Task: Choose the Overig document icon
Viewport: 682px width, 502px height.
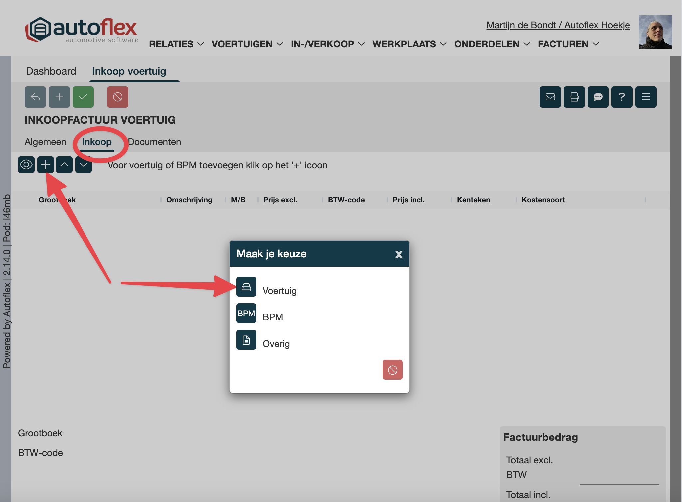Action: pos(246,340)
